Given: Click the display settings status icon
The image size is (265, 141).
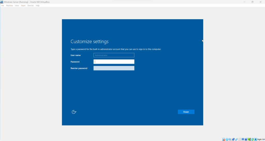Looking at the screenshot, I should (x=243, y=139).
